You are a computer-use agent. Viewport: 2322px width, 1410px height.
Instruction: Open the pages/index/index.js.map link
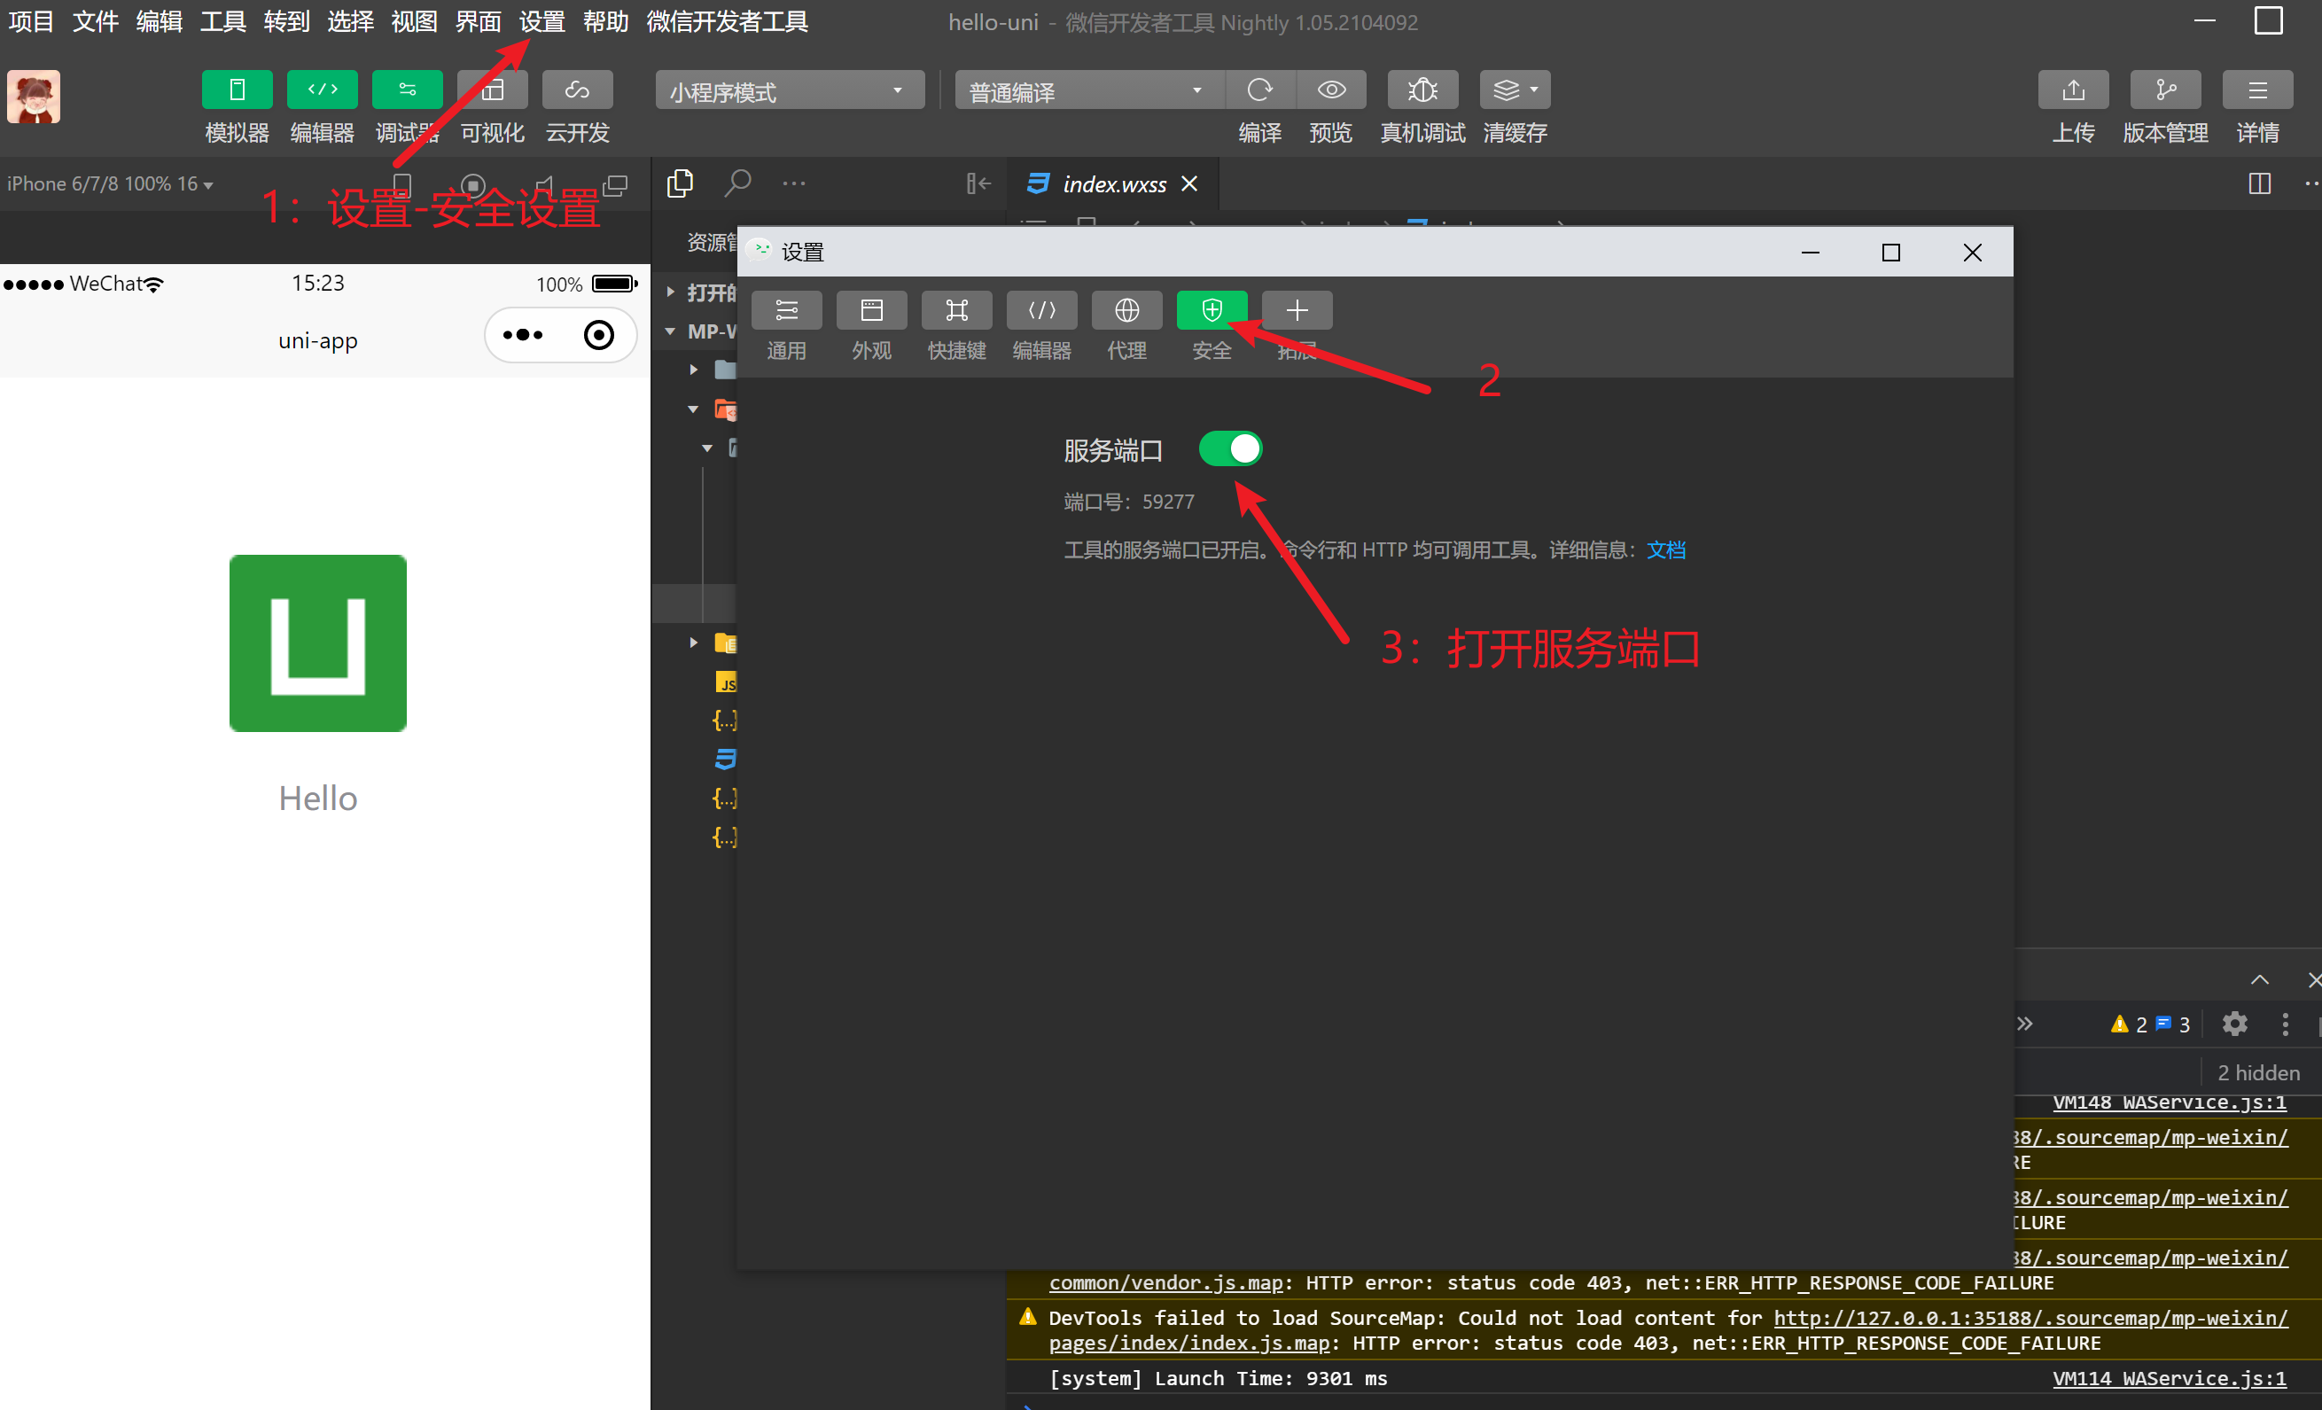[1189, 1343]
